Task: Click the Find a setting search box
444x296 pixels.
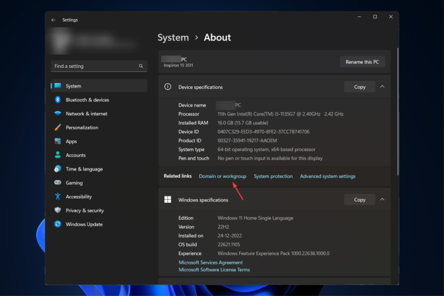Action: (99, 66)
